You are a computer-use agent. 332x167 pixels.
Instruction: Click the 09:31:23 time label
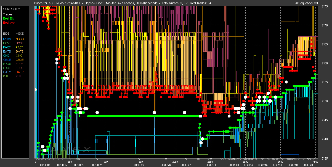pyautogui.click(x=248, y=165)
